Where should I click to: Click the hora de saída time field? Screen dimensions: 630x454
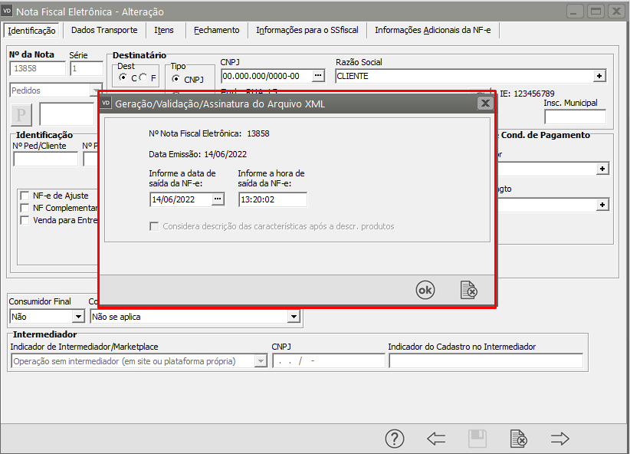coord(272,199)
